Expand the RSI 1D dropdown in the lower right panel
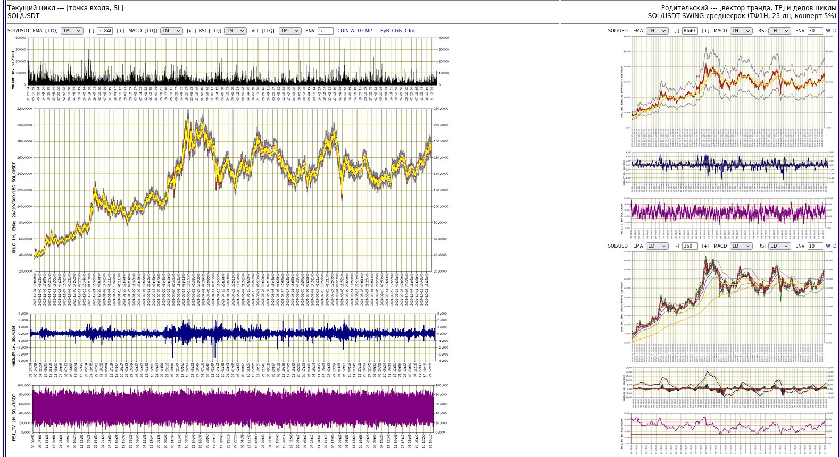The image size is (839, 457). 780,246
